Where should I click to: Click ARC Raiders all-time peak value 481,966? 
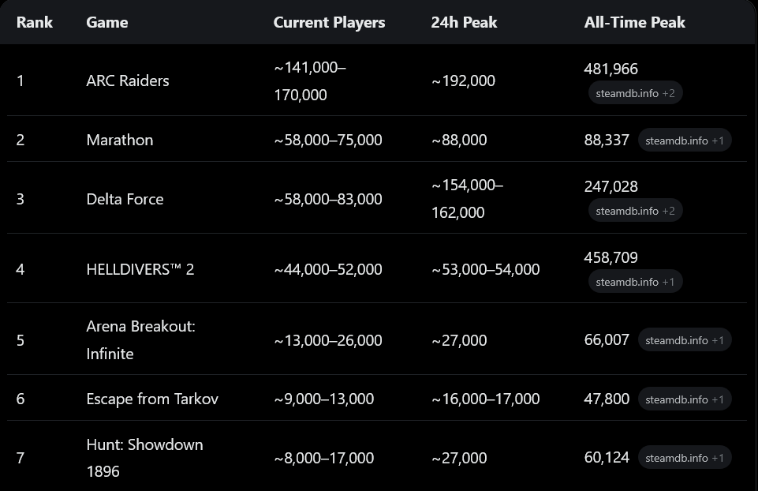coord(611,69)
